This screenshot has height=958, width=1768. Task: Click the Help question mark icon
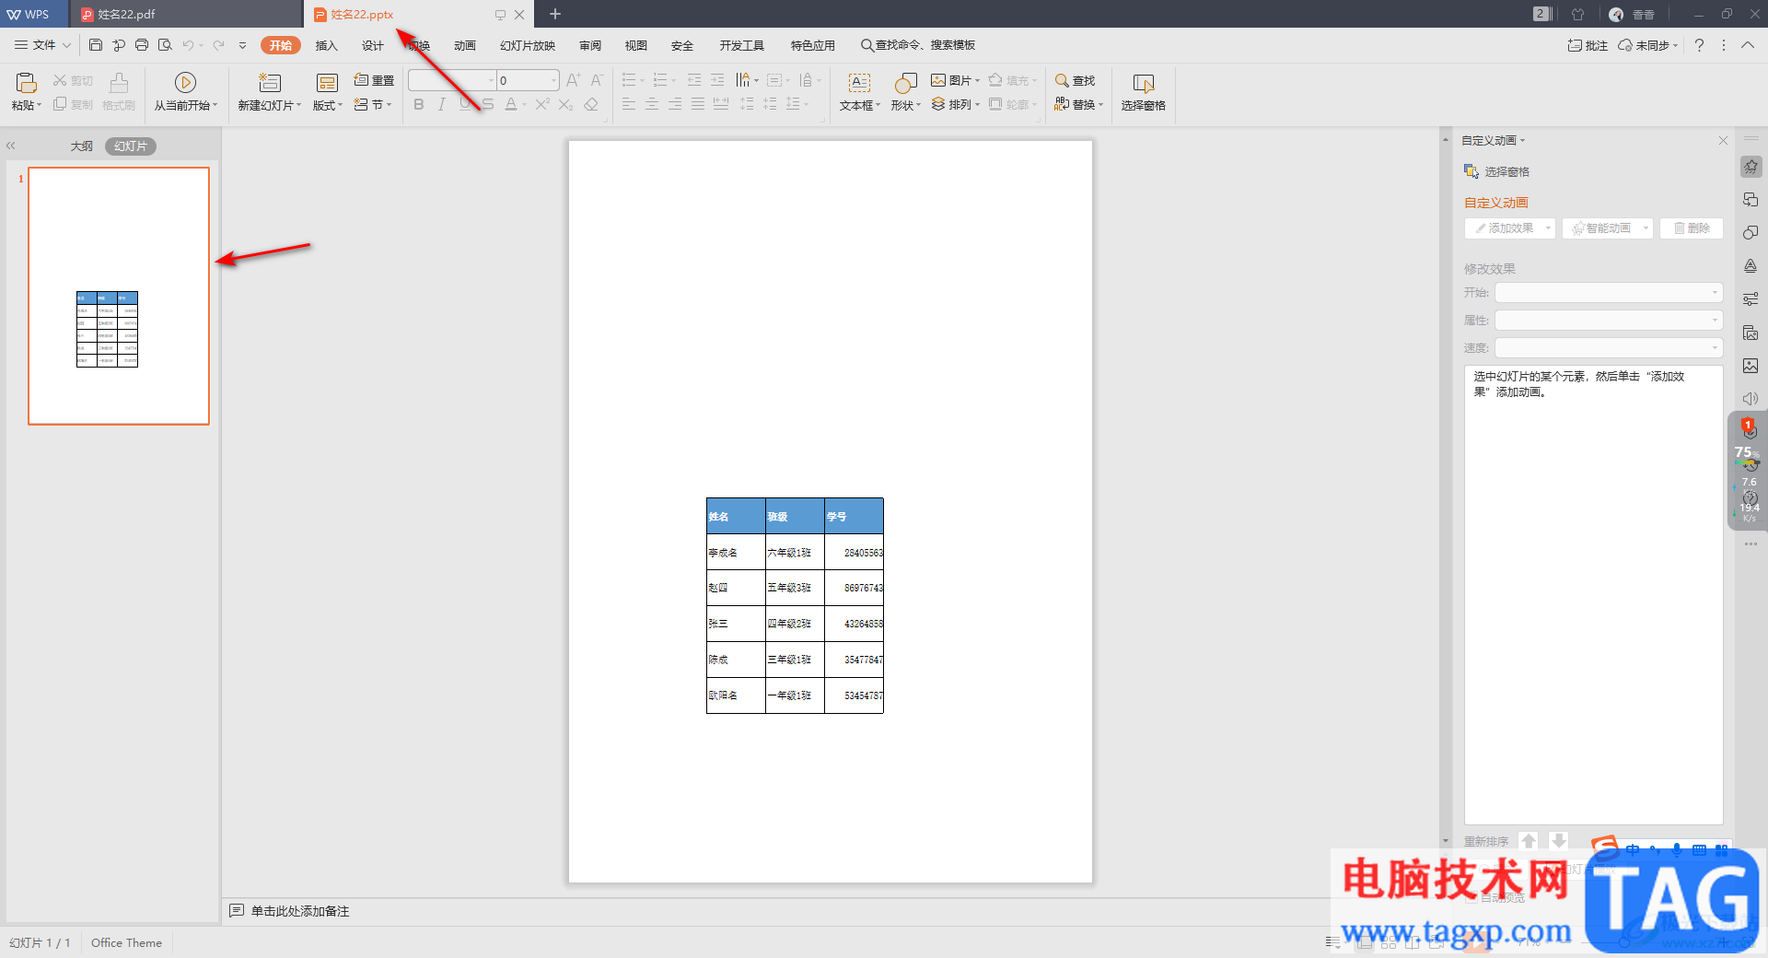[x=1699, y=45]
